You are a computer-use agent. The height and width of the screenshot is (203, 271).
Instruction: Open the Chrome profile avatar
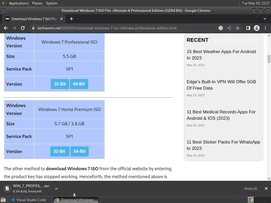click(257, 28)
